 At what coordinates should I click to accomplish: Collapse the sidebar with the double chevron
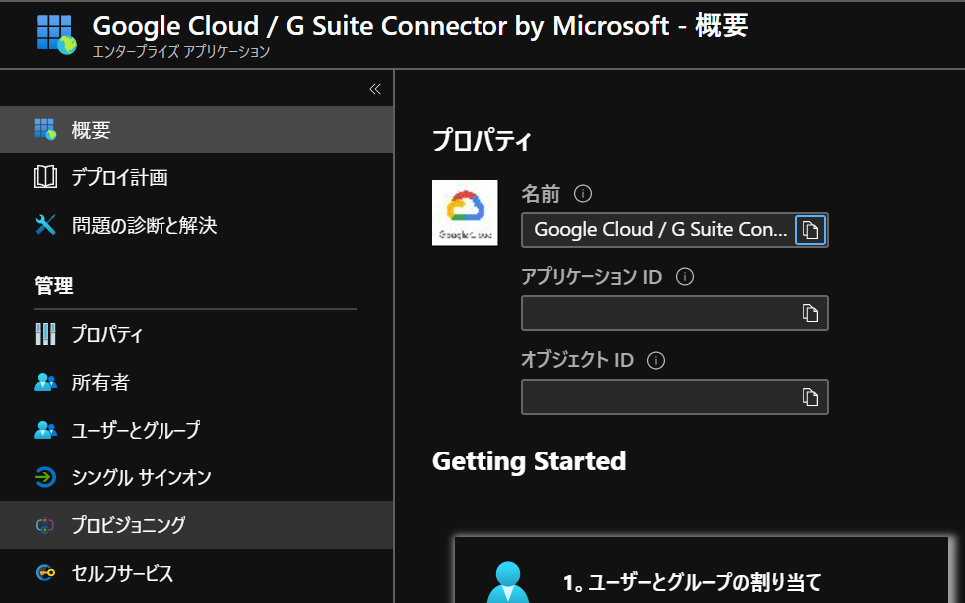(375, 89)
